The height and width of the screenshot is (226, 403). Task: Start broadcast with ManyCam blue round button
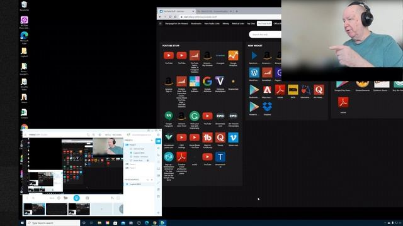tap(77, 198)
